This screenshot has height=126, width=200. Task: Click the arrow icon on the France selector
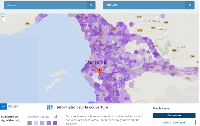[91, 5]
